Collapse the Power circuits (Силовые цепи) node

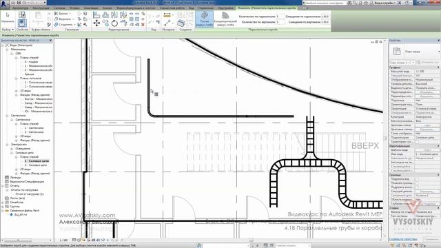coord(12,153)
